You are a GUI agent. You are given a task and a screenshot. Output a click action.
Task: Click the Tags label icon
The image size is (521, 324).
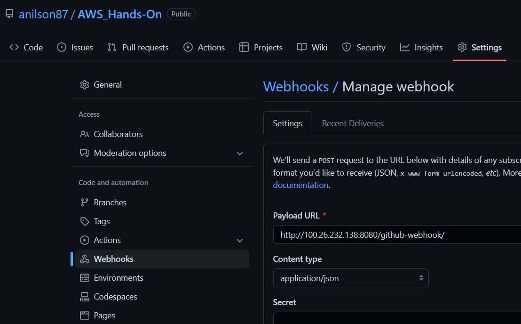pos(85,221)
